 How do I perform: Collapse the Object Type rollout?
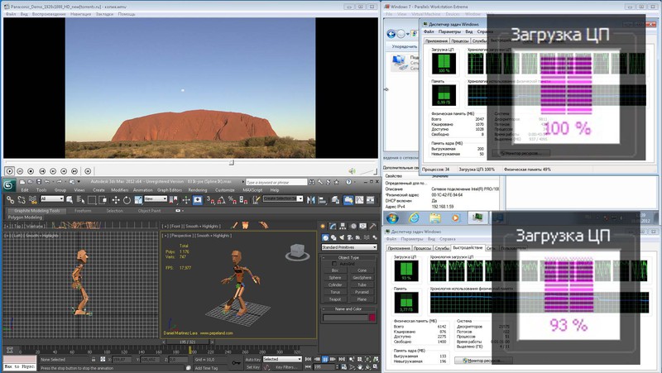click(350, 257)
